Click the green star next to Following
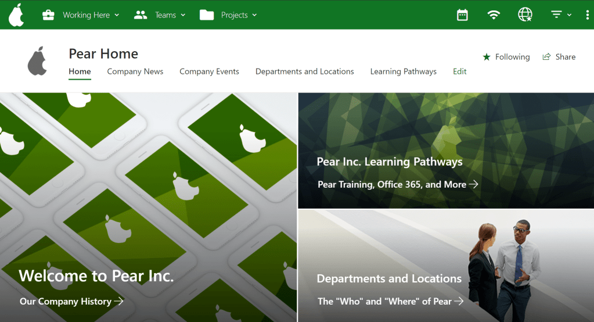Image resolution: width=594 pixels, height=322 pixels. (487, 57)
